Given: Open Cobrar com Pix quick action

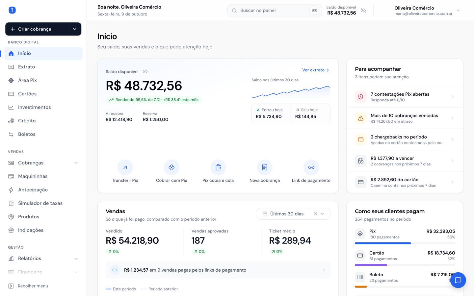Looking at the screenshot, I should point(171,171).
